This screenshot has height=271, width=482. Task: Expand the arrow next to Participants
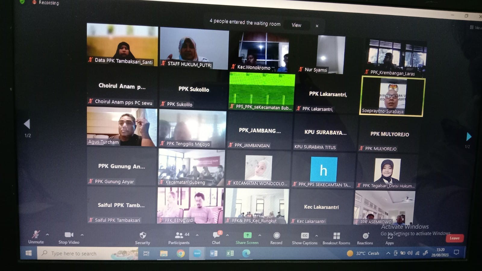click(197, 235)
